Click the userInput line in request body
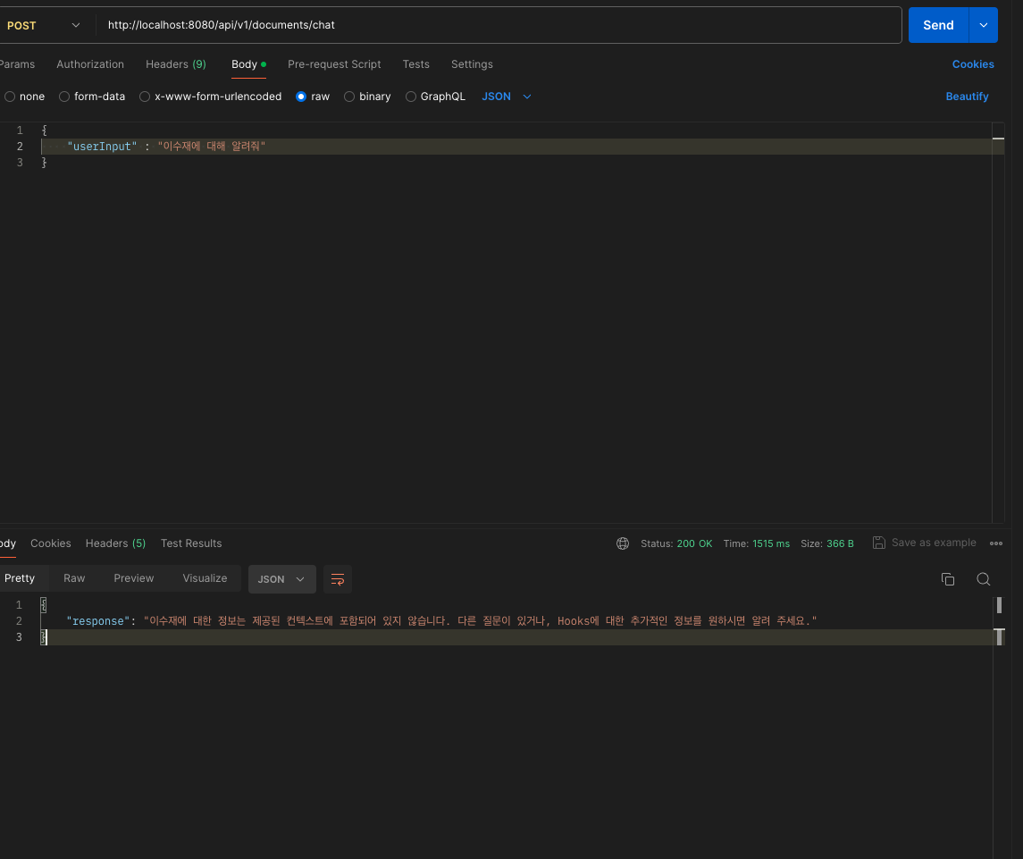 (x=516, y=147)
